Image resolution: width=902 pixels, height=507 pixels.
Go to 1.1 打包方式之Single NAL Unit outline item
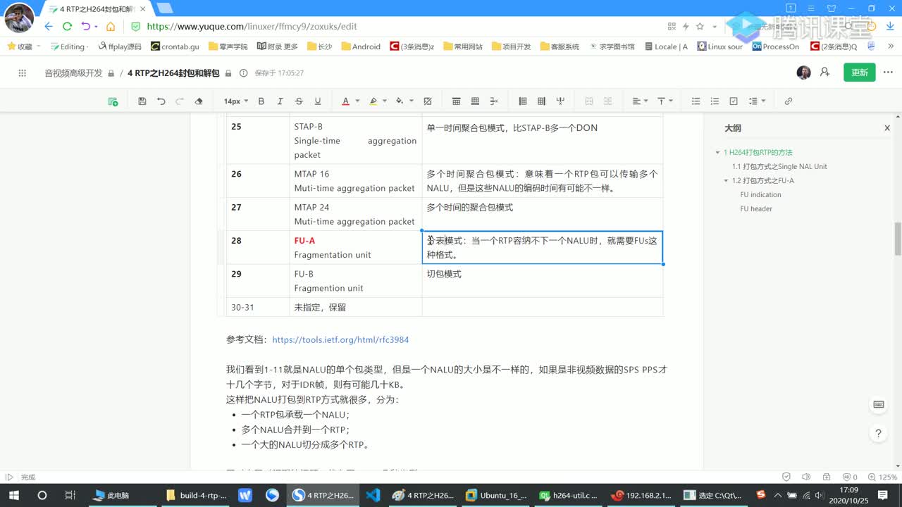(779, 166)
